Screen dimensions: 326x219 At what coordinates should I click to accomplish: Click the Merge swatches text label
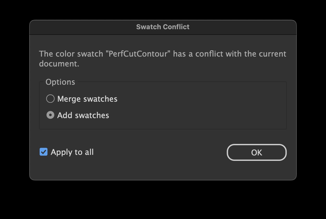pos(88,99)
